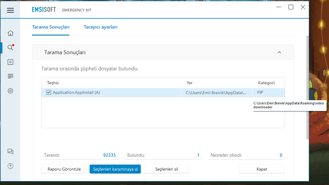
Task: Click Seçilenleri karantinaya al button
Action: (x=115, y=169)
